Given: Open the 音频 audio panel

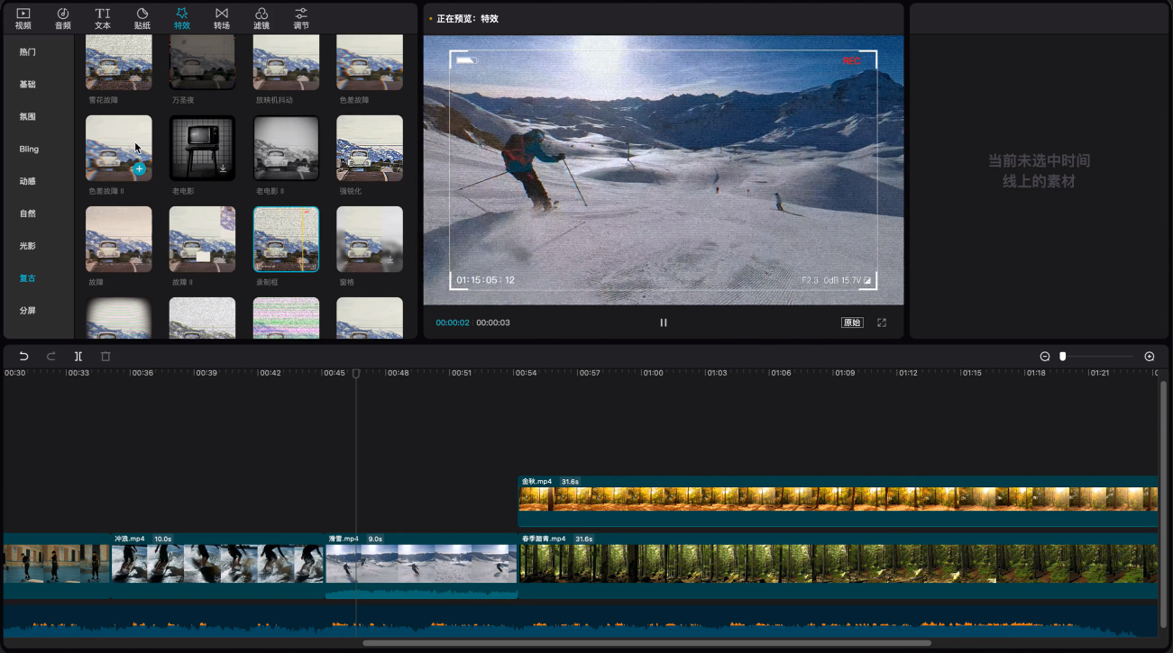Looking at the screenshot, I should [62, 18].
